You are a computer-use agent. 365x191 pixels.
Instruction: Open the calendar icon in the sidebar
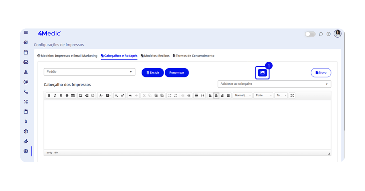coord(26,52)
